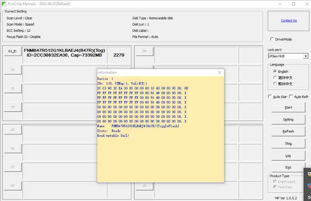Minimize the FirstChip Mptools window
Image resolution: width=311 pixels, height=201 pixels.
coord(280,4)
